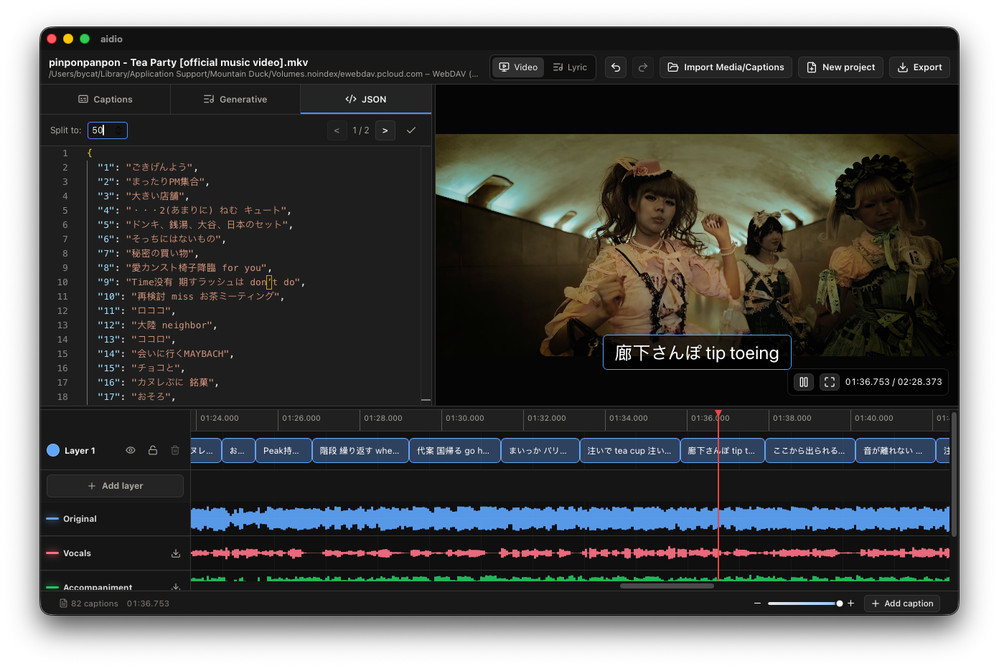The width and height of the screenshot is (999, 668).
Task: Click the red playhead marker
Action: pyautogui.click(x=718, y=413)
